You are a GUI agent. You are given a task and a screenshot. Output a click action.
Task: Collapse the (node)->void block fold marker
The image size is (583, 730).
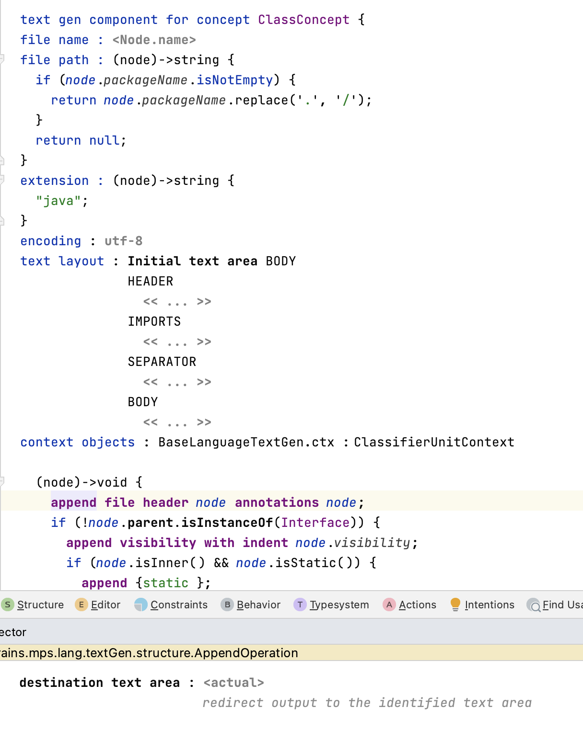click(2, 481)
